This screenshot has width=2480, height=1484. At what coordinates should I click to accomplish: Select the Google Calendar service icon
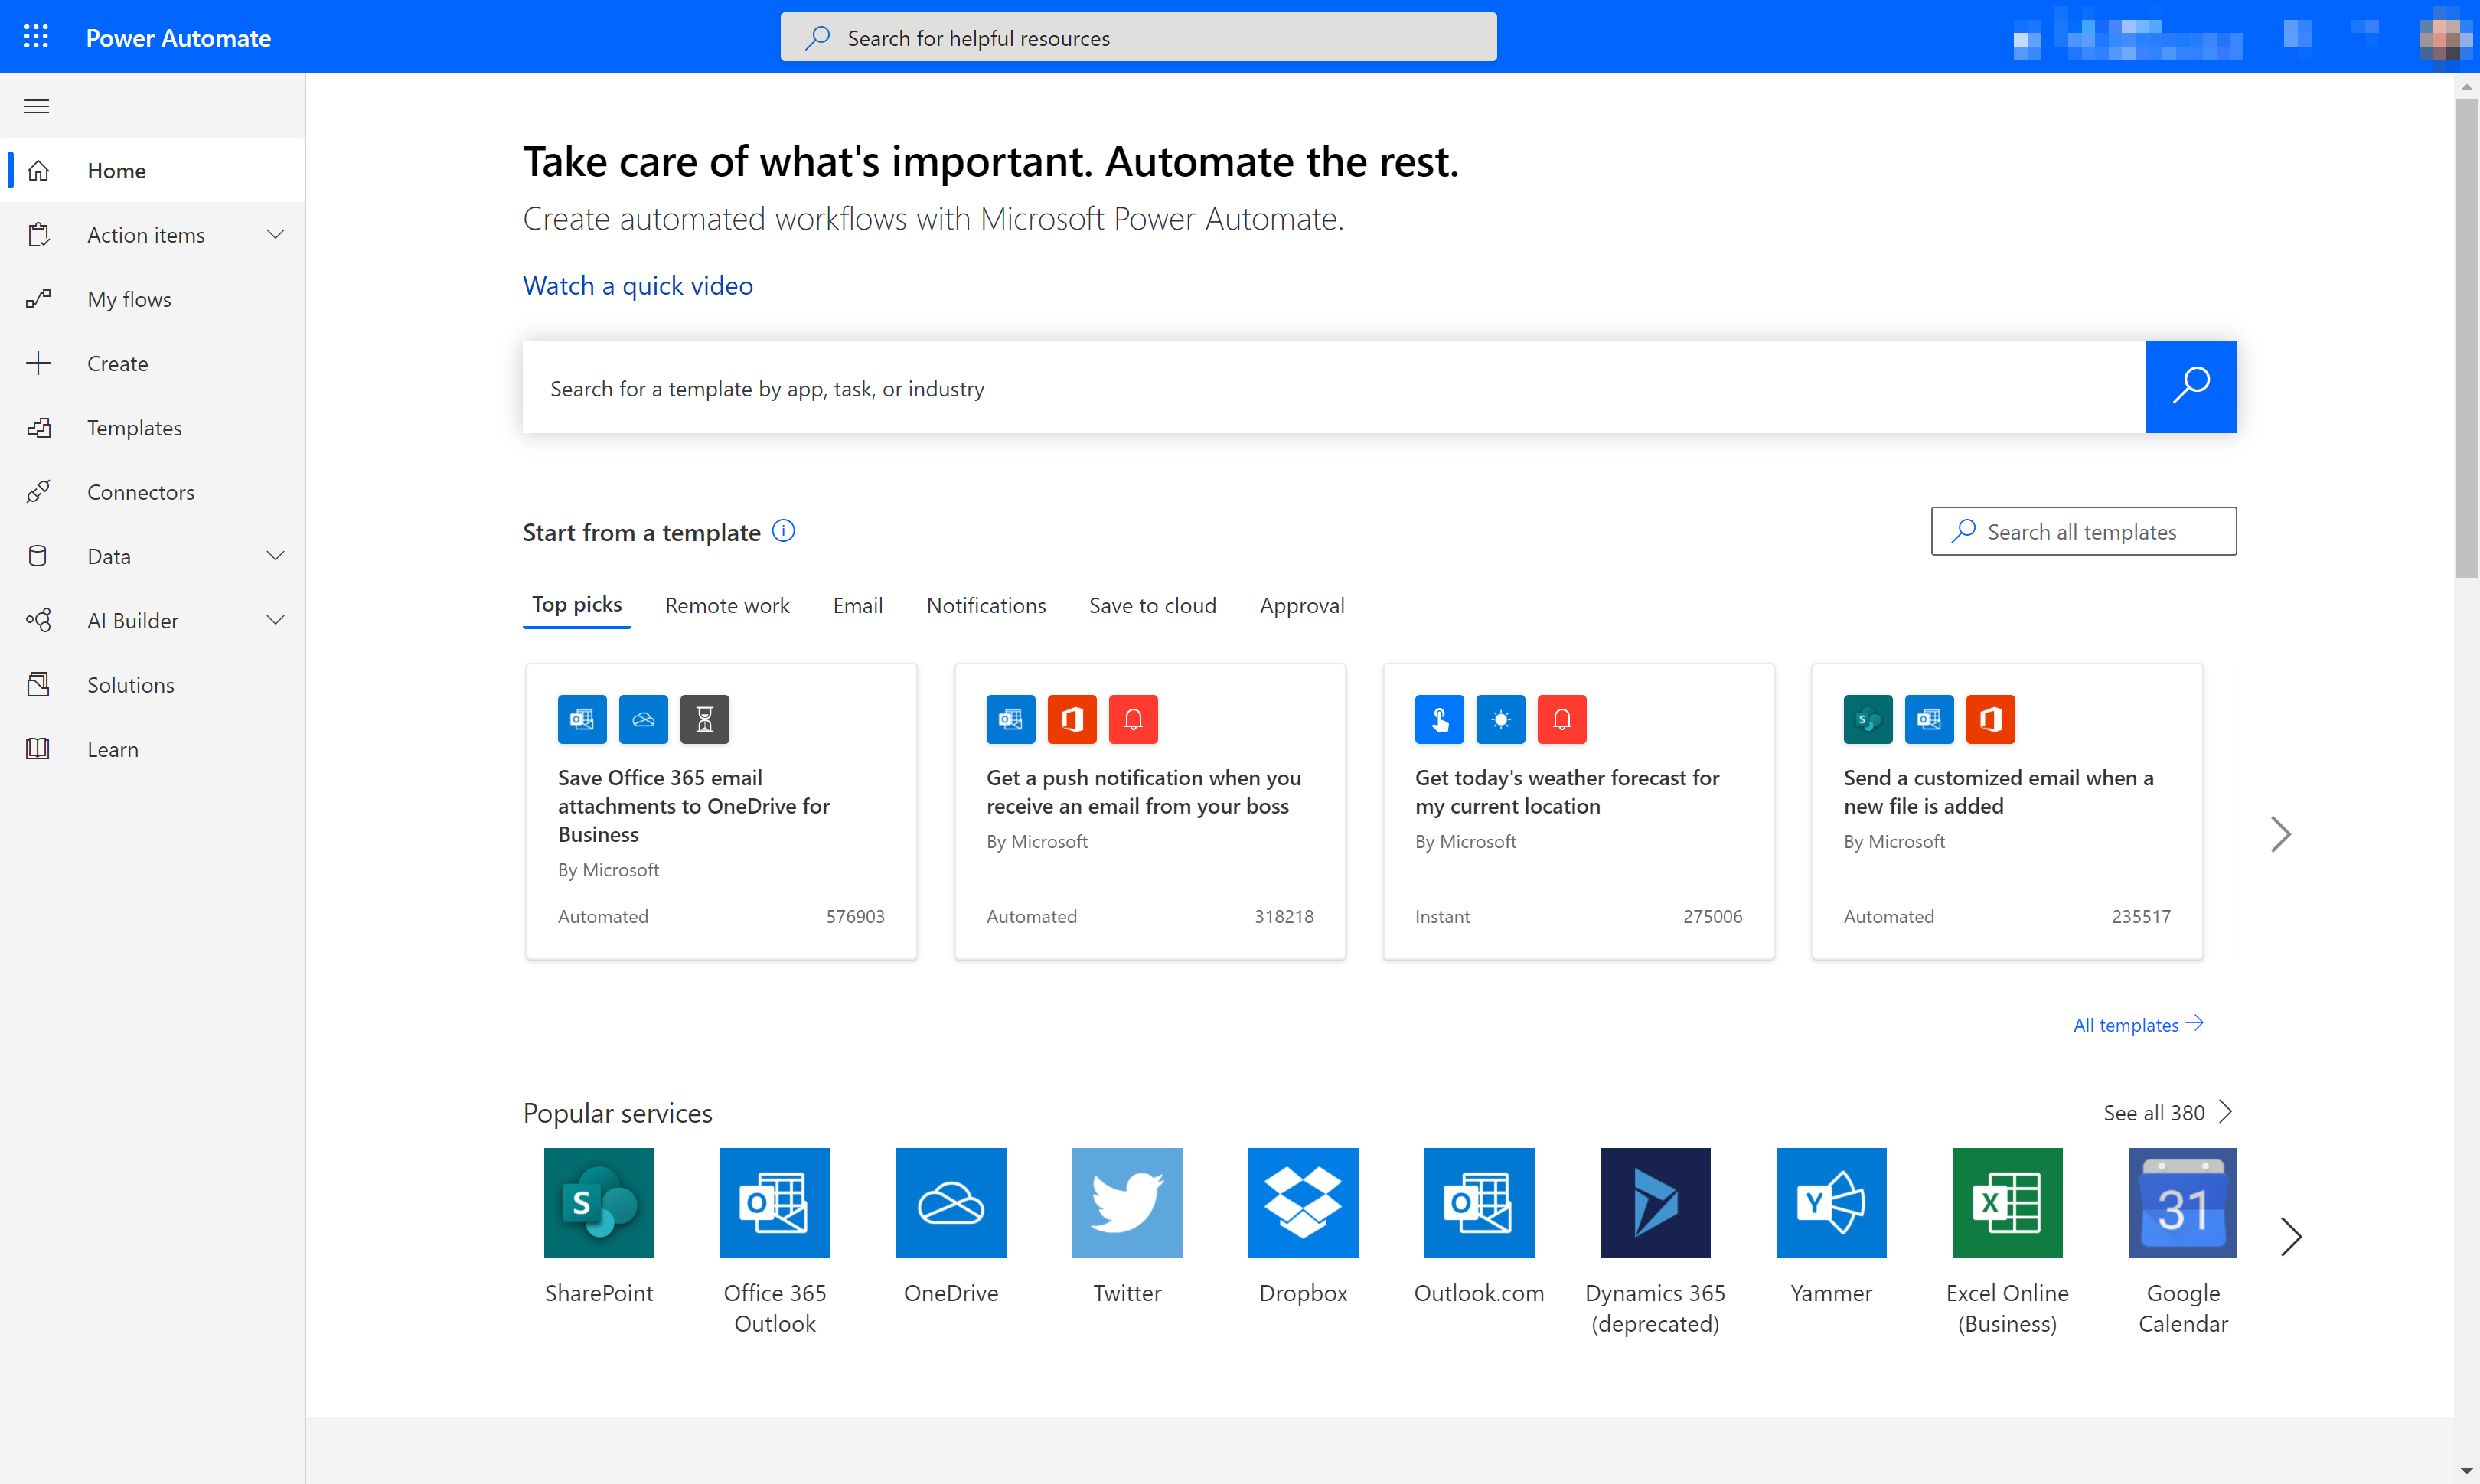[x=2181, y=1203]
